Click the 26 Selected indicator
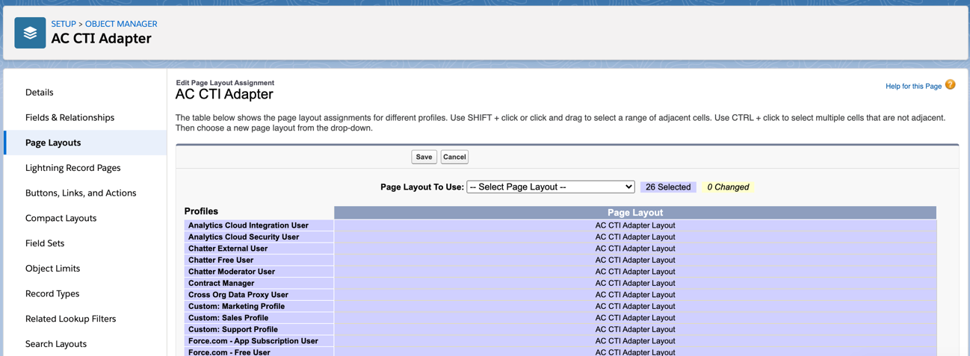Viewport: 970px width, 356px height. pos(668,187)
